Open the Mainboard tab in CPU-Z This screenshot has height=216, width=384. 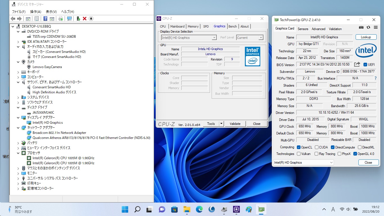(x=177, y=26)
